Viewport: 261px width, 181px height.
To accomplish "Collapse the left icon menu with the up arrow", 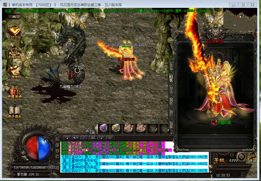I will (14, 17).
